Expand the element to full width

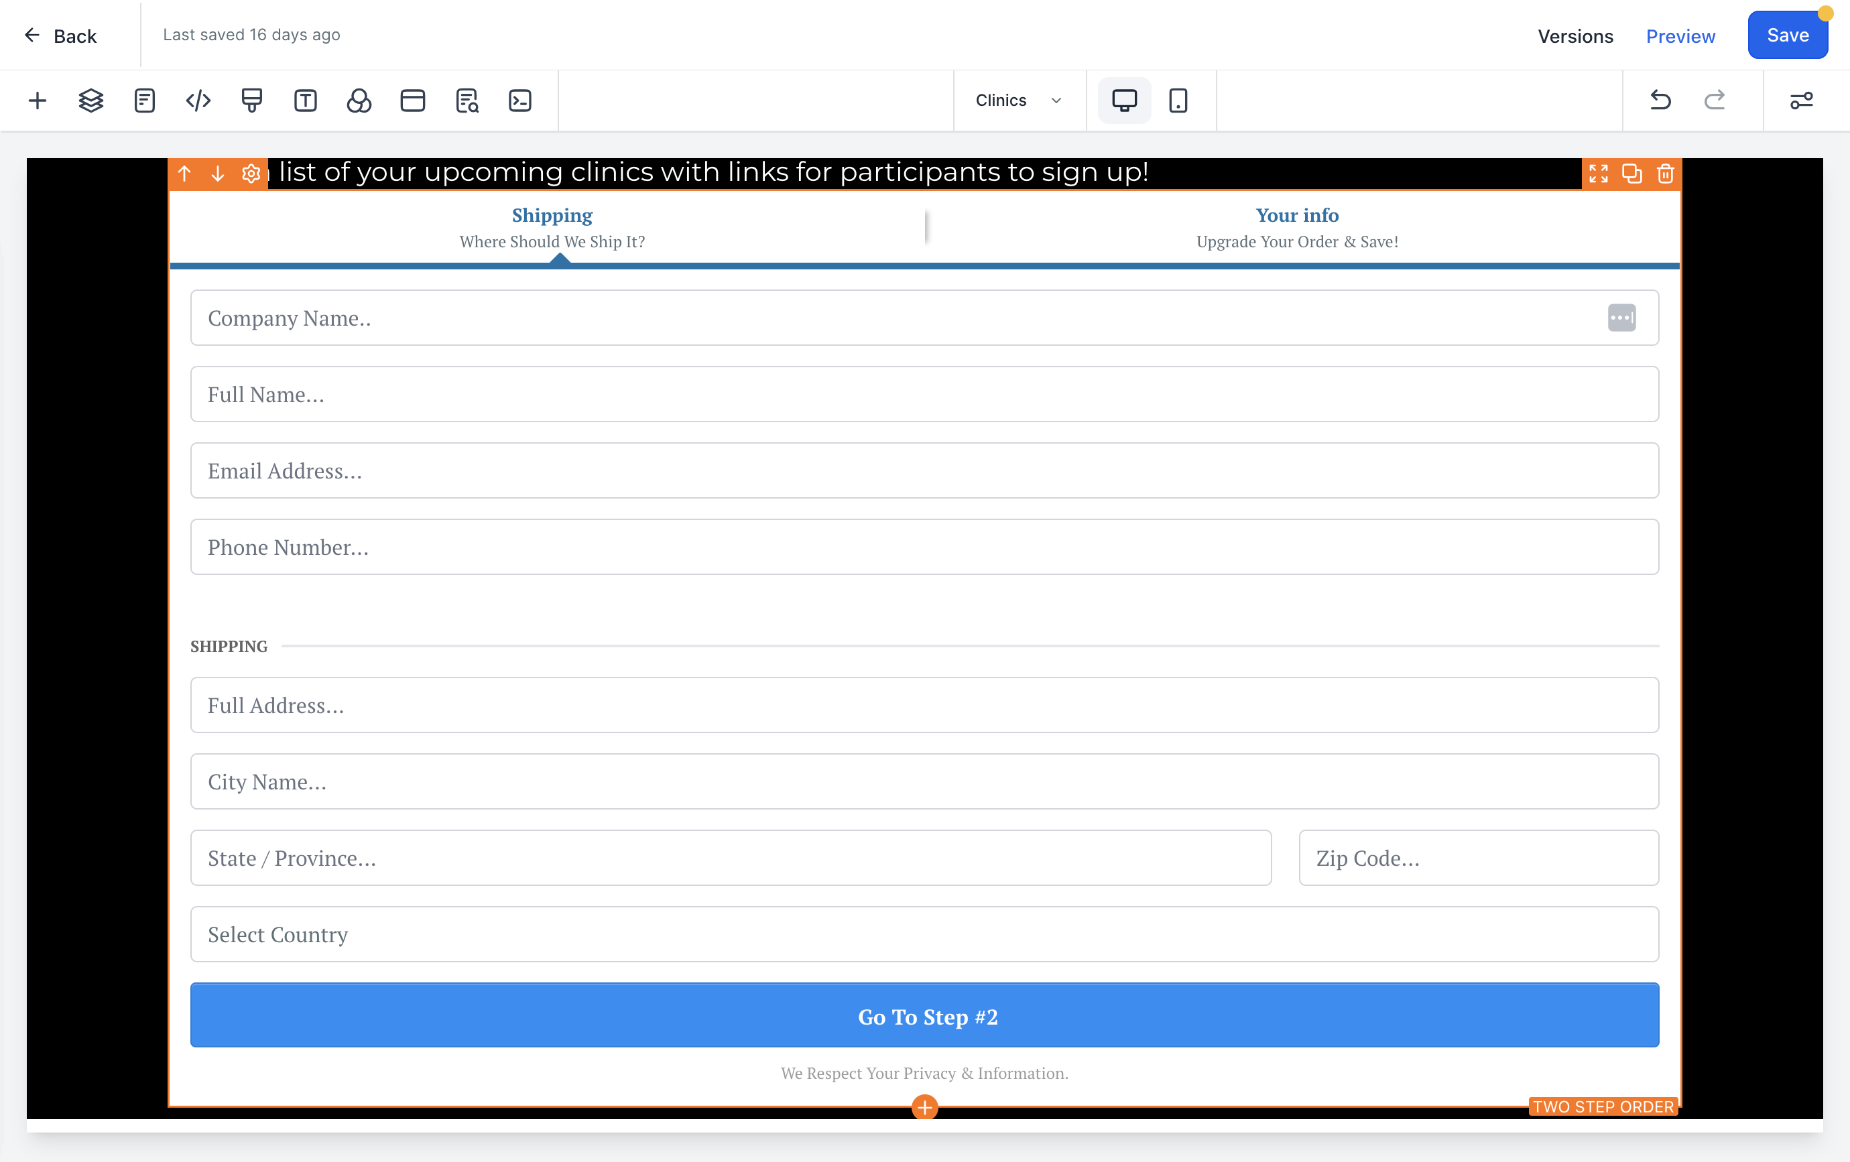coord(1599,174)
